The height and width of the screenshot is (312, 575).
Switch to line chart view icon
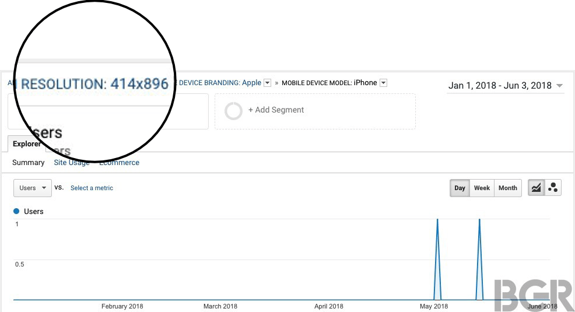tap(536, 188)
